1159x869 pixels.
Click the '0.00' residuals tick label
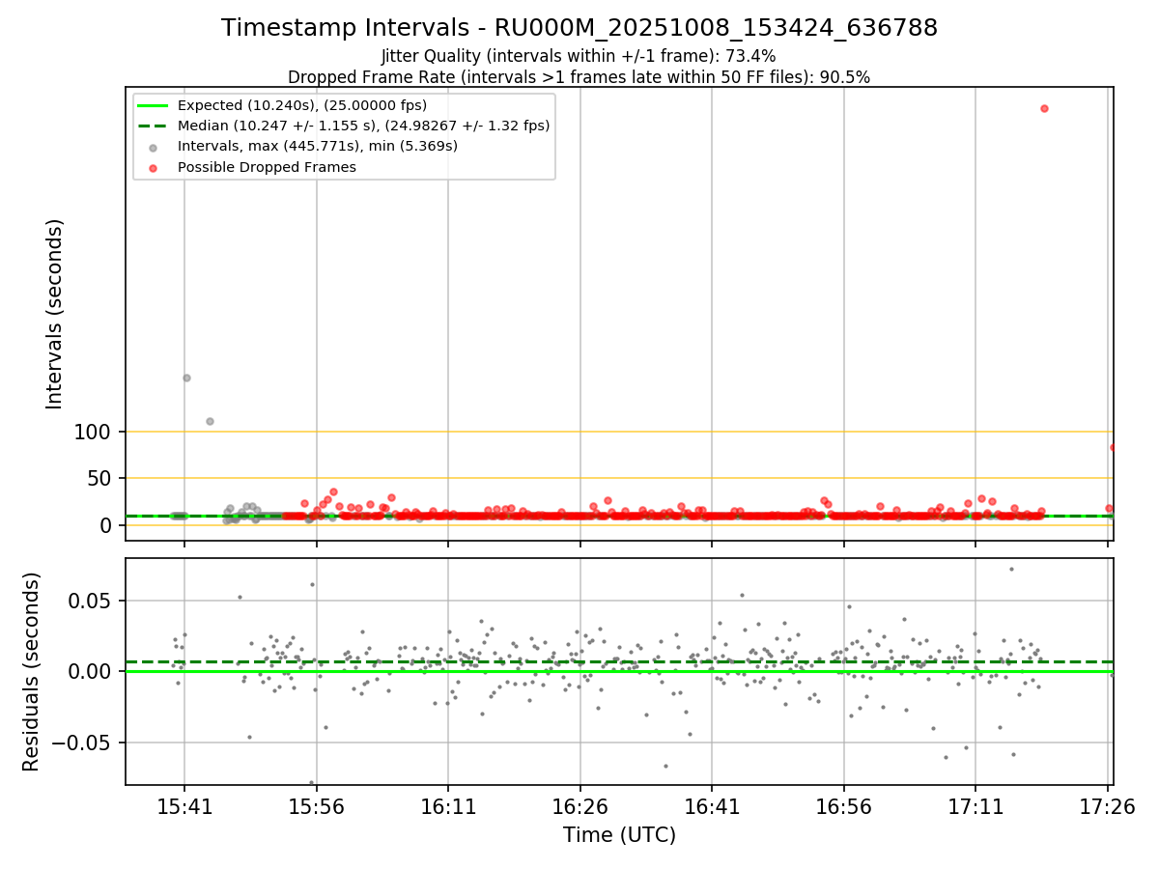89,671
